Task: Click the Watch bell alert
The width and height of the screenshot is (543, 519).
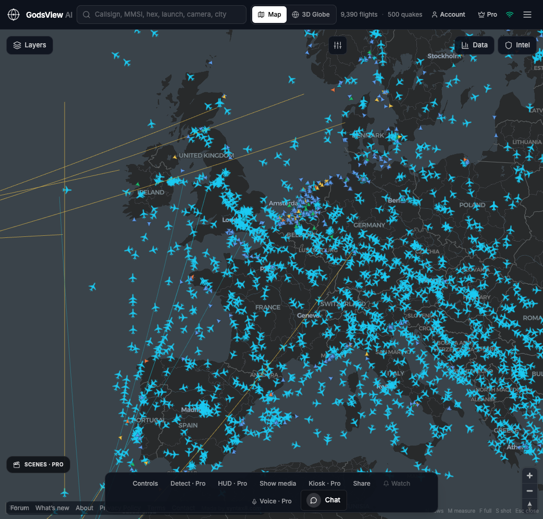Action: [x=397, y=484]
